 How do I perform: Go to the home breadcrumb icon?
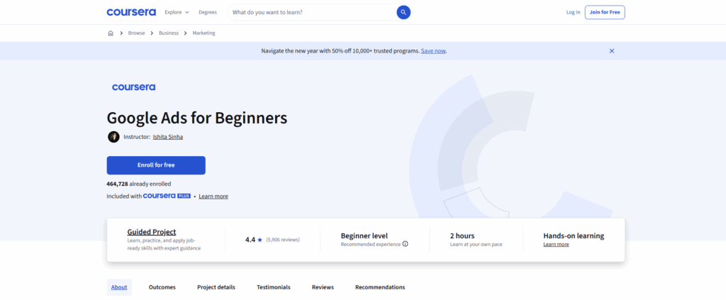(111, 33)
